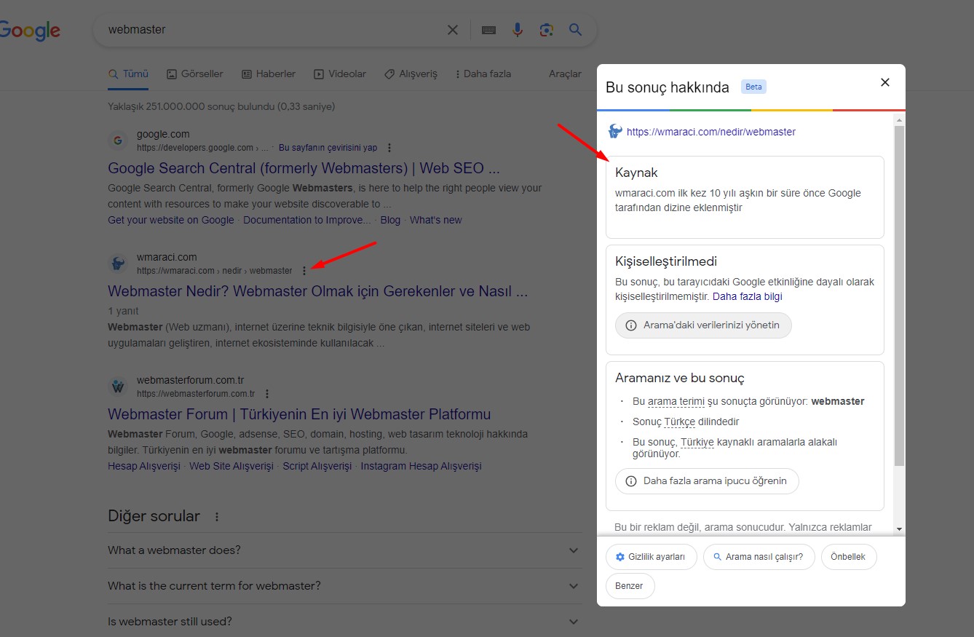
Task: Open 'Documentation to Improve...' sitelink
Action: click(307, 220)
